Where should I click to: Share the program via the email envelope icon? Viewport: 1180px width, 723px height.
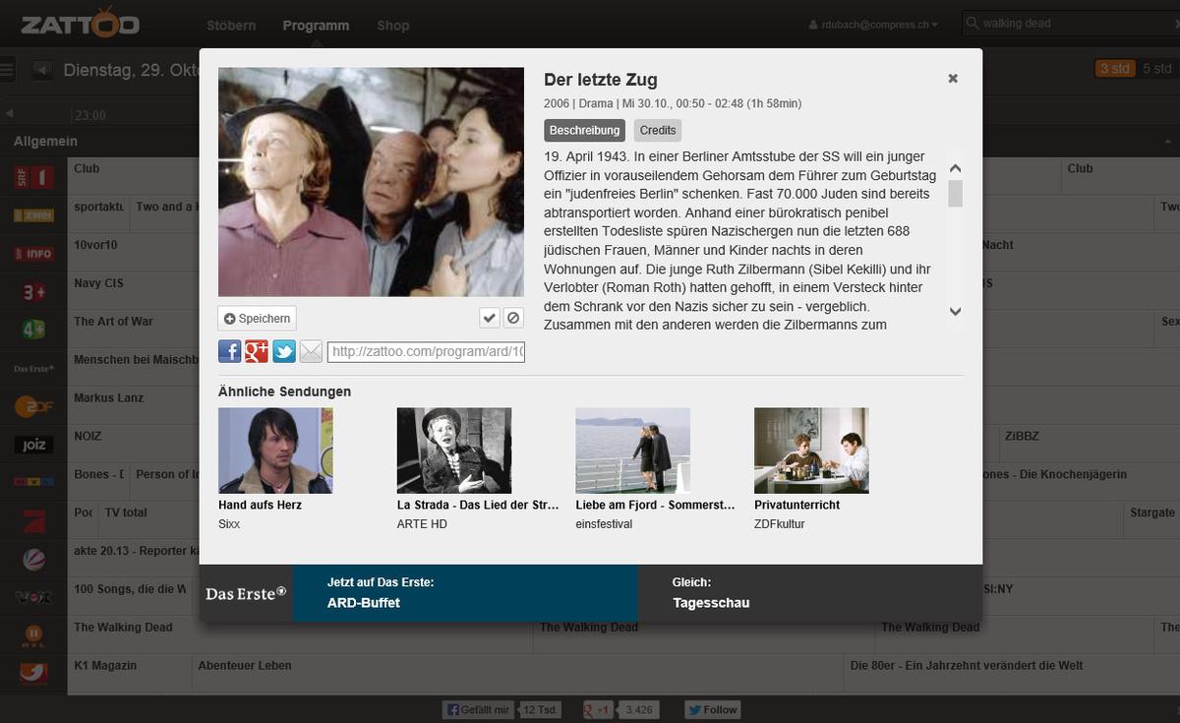point(311,351)
